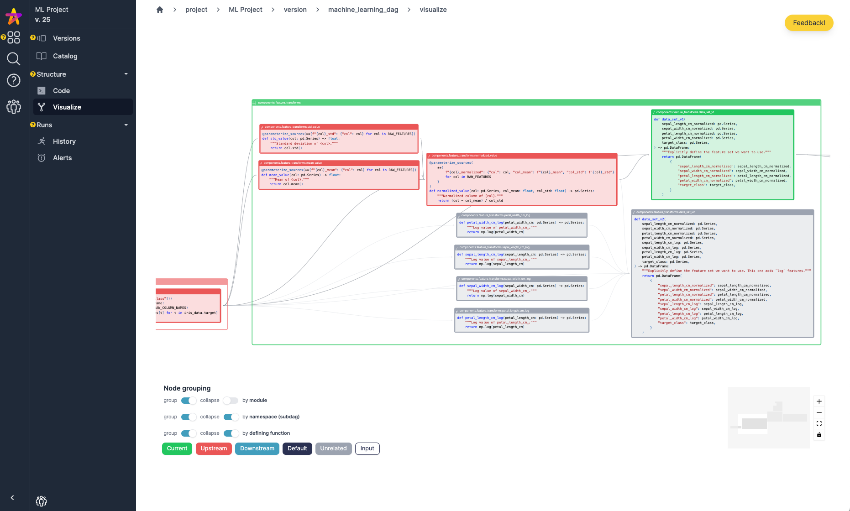Select Visualize in the sidebar

[68, 107]
